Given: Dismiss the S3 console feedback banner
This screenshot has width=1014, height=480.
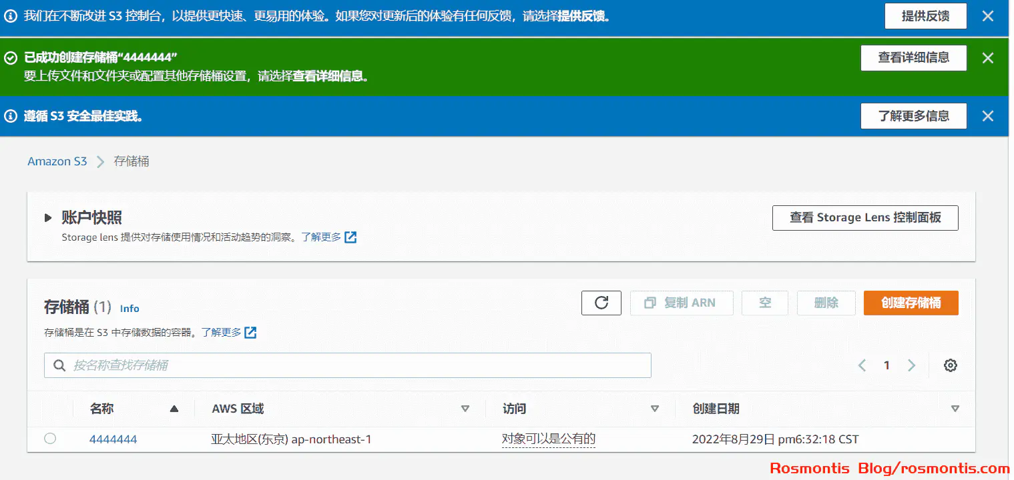Looking at the screenshot, I should coord(988,16).
